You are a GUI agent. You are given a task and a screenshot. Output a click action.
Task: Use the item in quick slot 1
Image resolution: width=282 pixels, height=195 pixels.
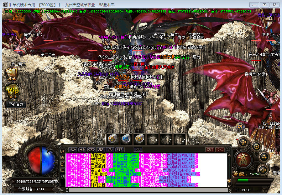[x=113, y=138]
